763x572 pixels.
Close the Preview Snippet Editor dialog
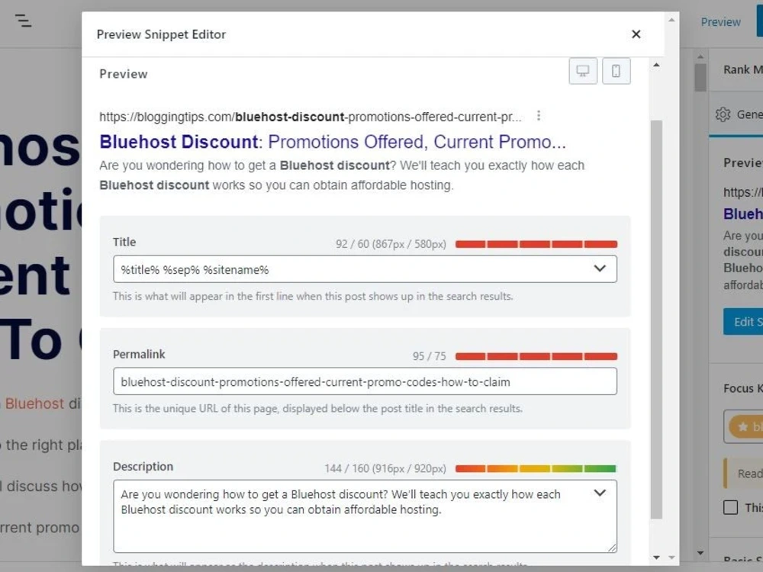coord(636,34)
